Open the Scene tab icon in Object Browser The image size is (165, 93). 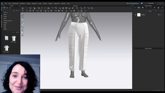[135, 7]
